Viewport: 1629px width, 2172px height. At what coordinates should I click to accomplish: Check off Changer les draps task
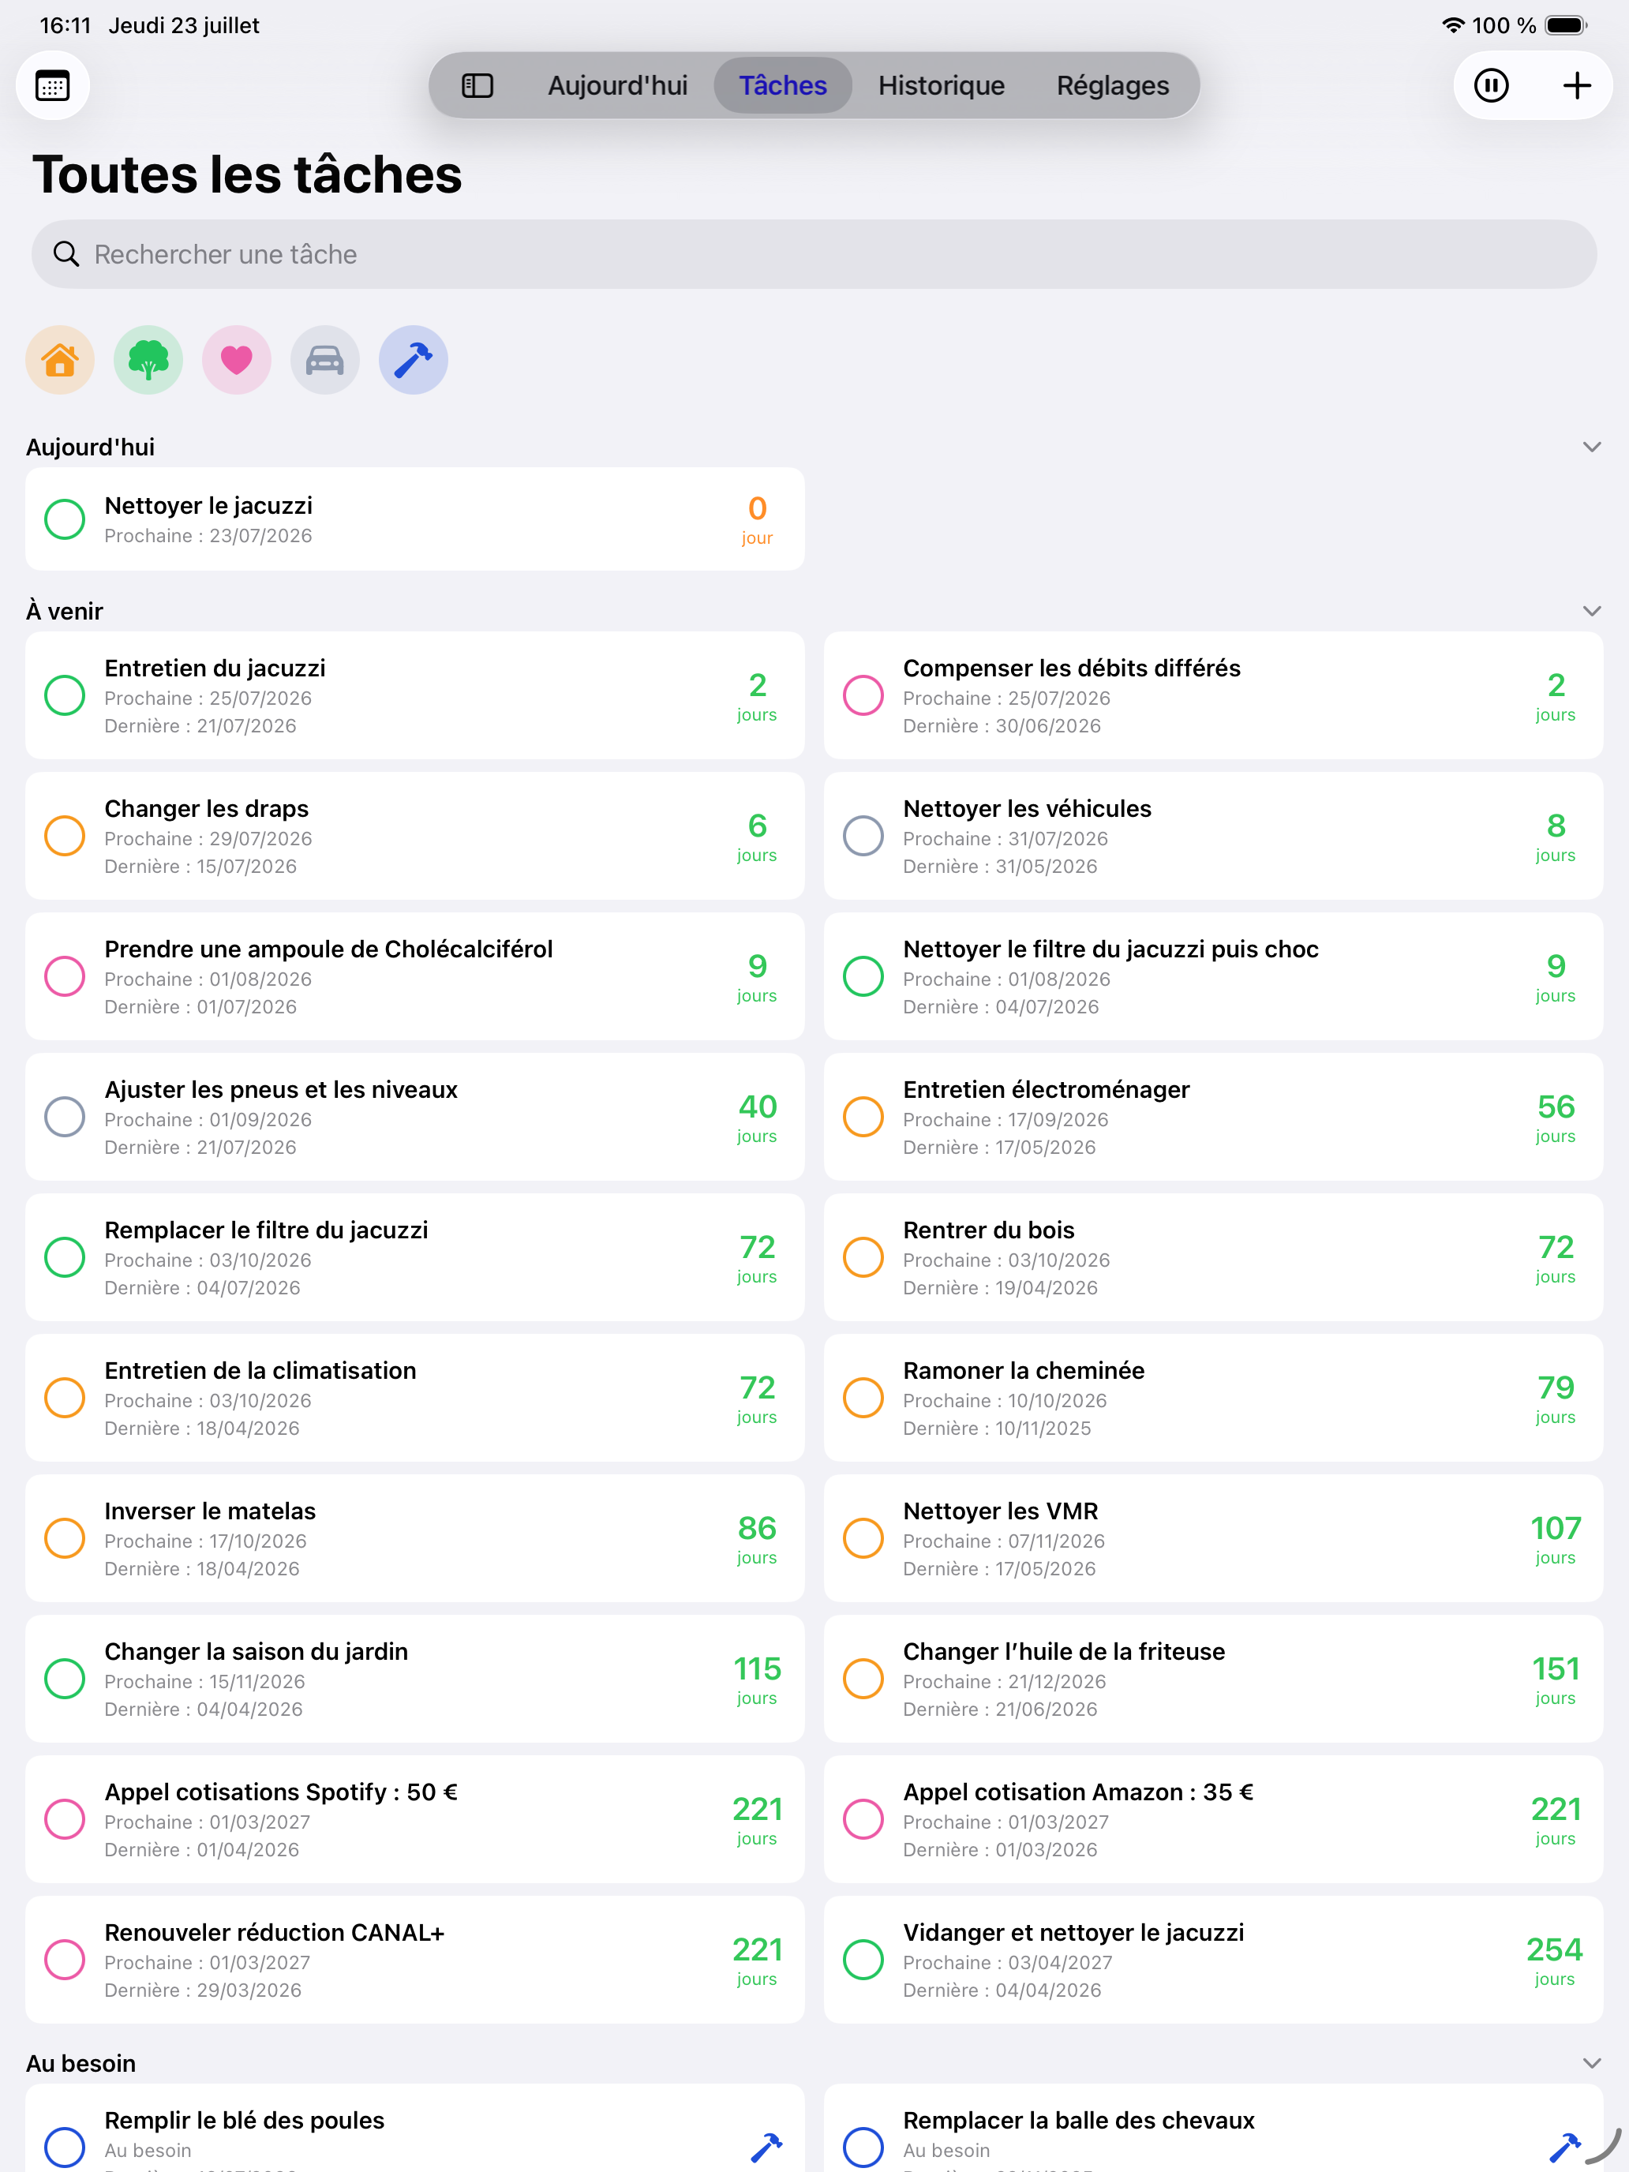[x=65, y=836]
